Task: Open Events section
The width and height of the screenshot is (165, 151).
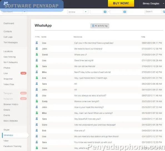Action: tap(7, 115)
